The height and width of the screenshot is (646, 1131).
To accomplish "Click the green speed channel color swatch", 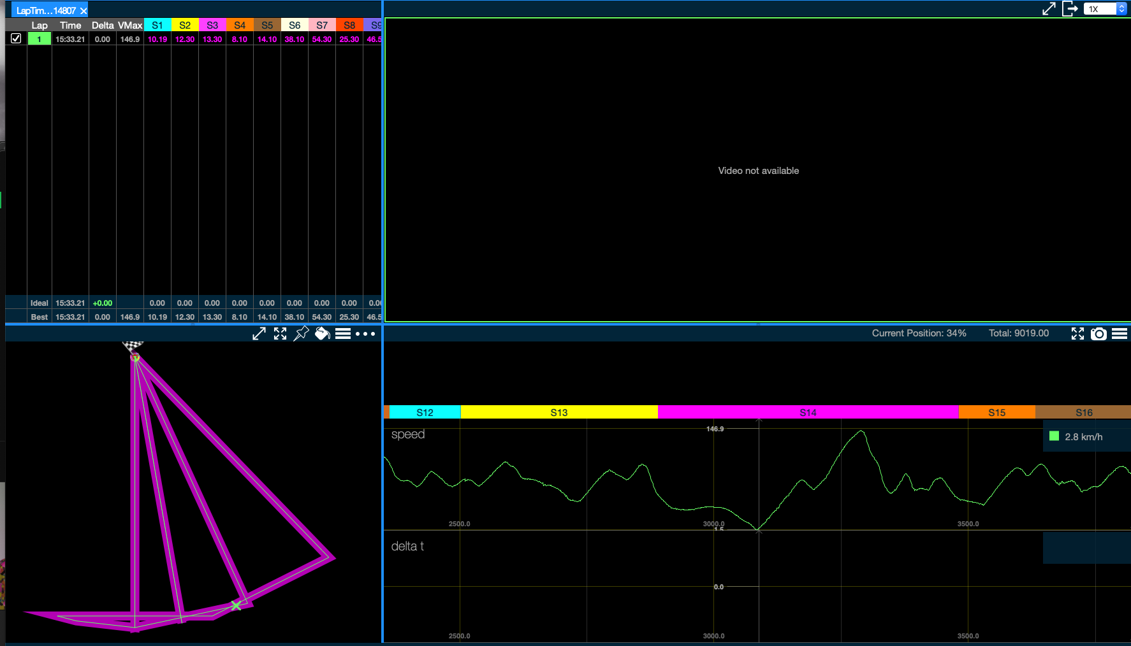I will [1054, 436].
